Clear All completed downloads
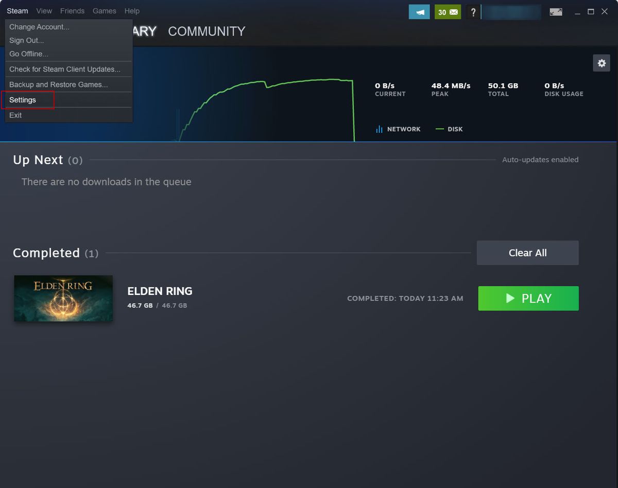 (527, 252)
